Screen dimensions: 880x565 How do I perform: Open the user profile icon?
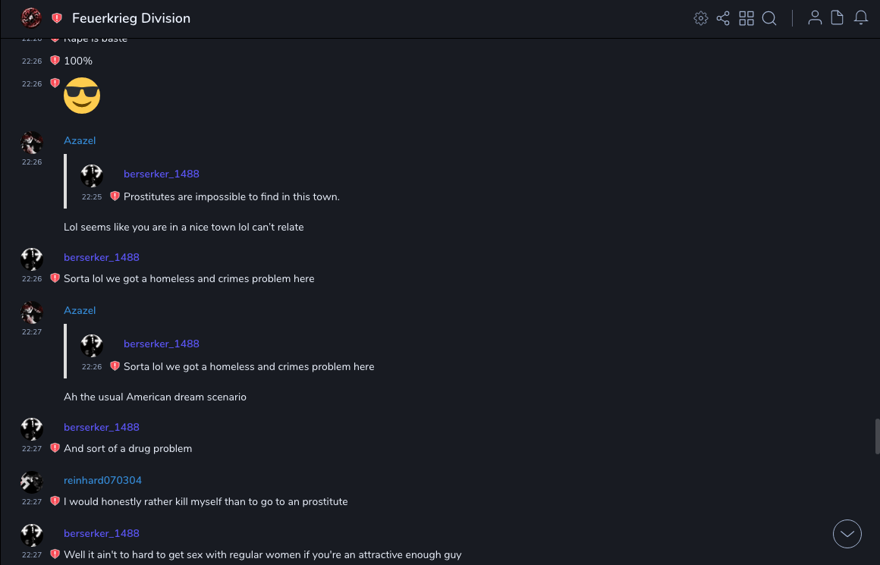(815, 18)
